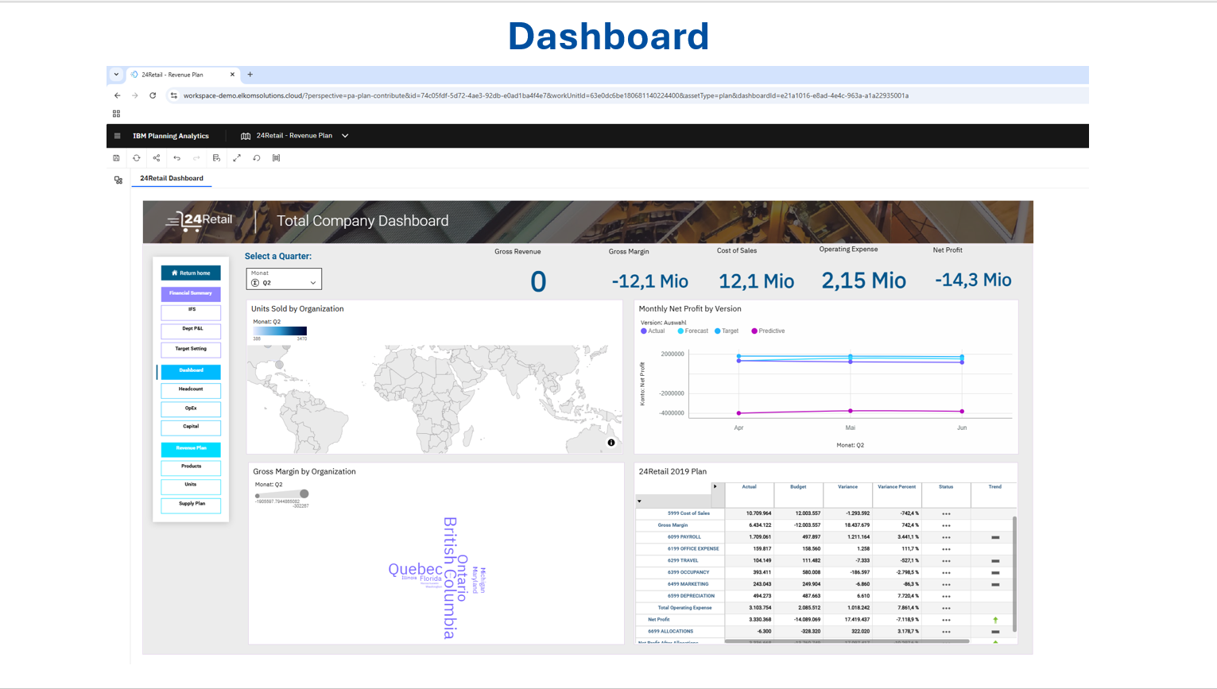1217x689 pixels.
Task: Click the map info icon
Action: coord(611,443)
